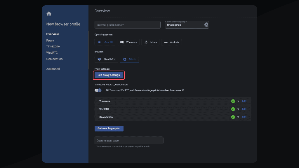Click the home icon in sidebar
This screenshot has width=299, height=168.
(49, 13)
